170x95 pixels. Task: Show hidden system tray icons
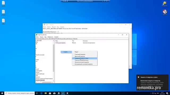pos(151,93)
